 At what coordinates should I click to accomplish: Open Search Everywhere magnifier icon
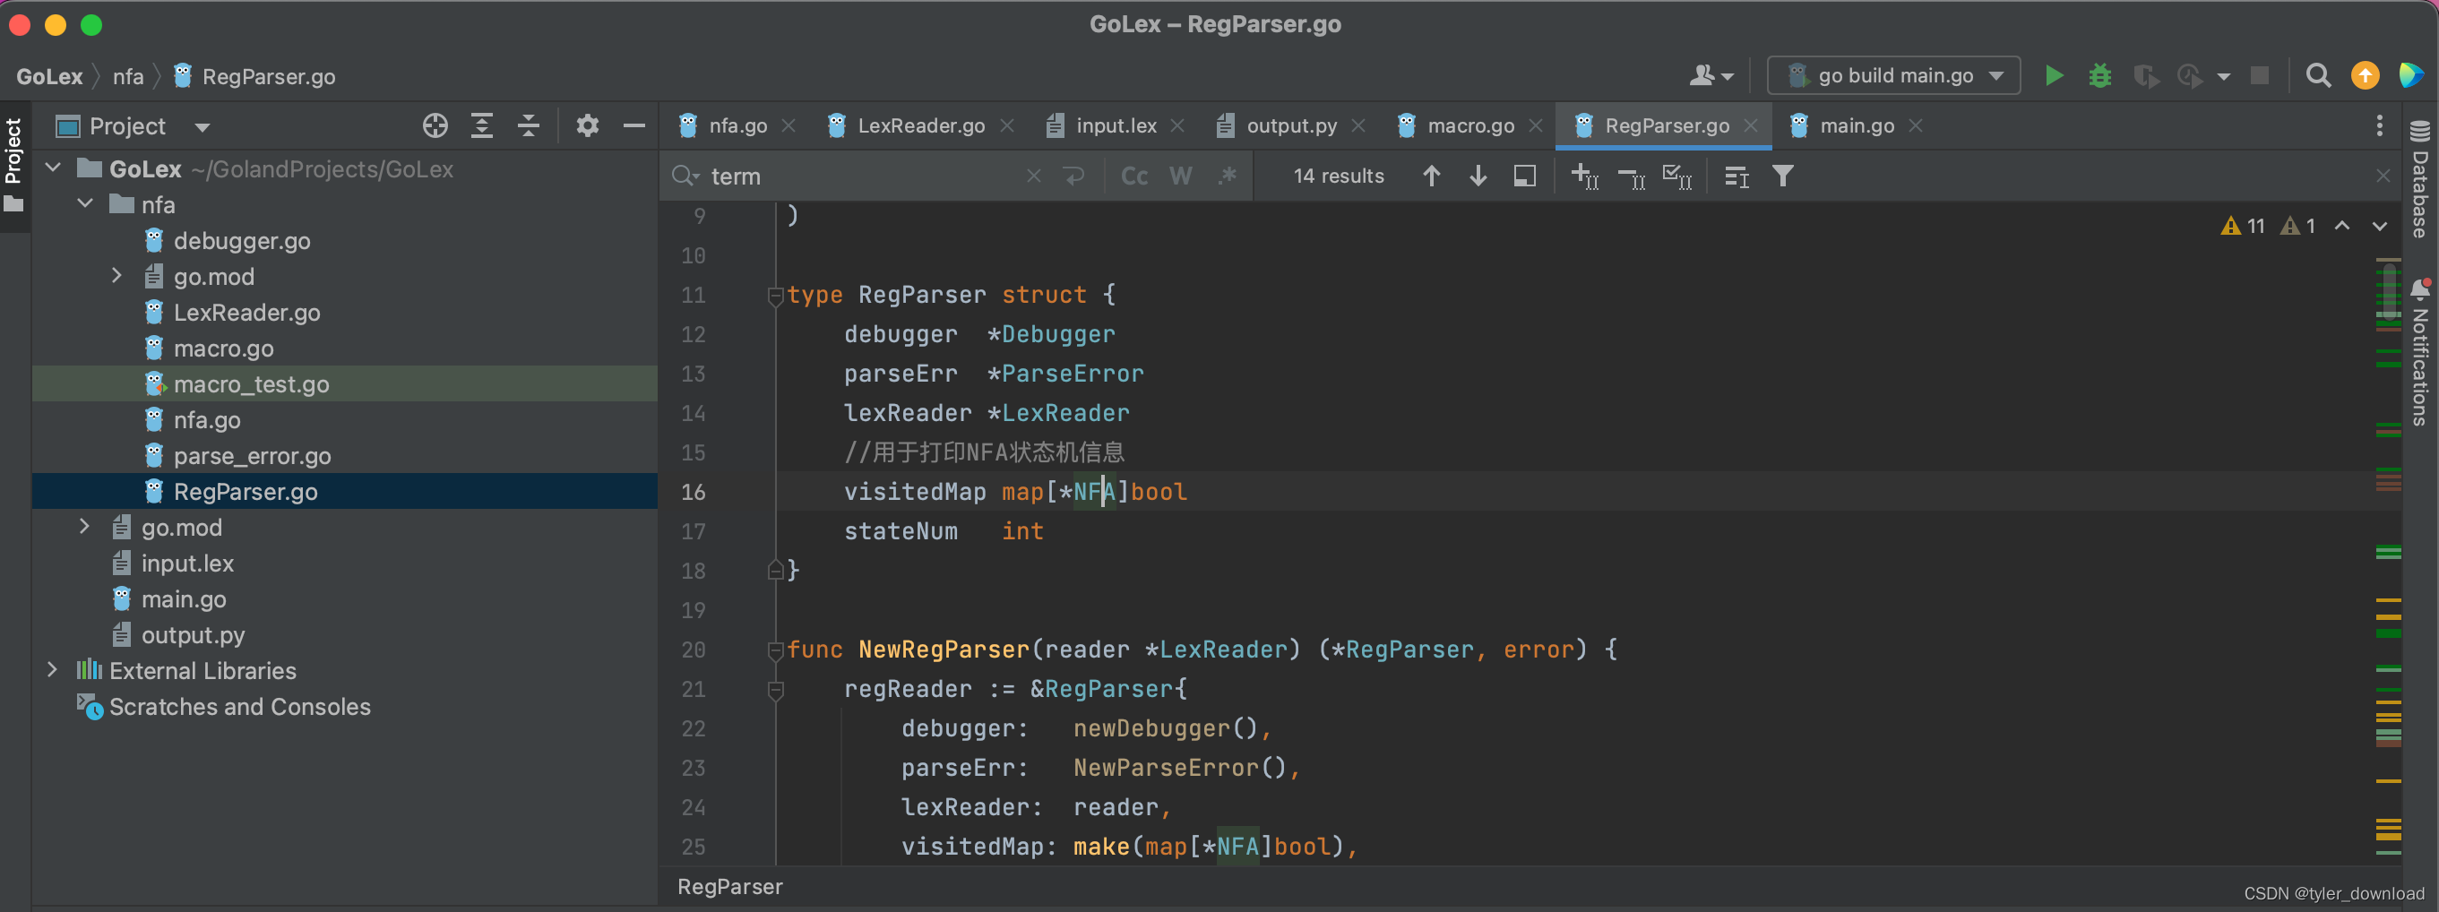point(2317,76)
